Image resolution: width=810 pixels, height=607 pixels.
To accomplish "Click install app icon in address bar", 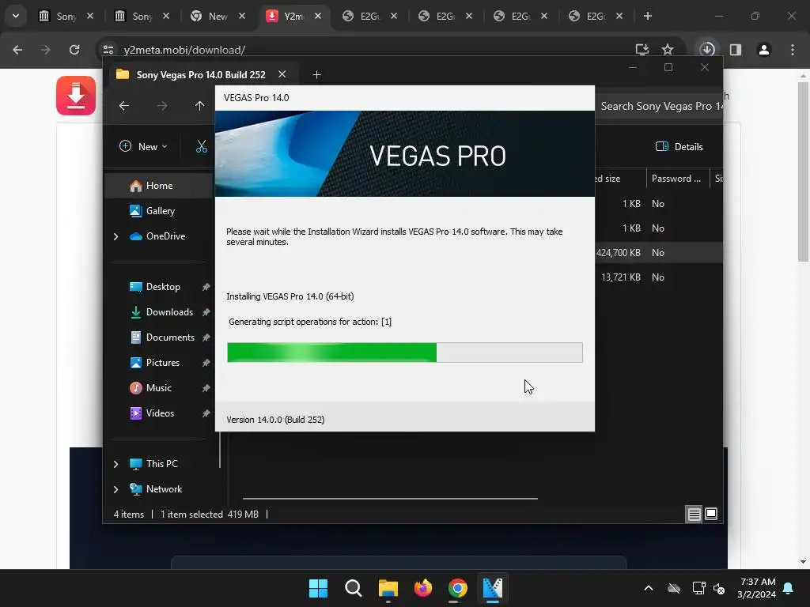I will click(642, 50).
